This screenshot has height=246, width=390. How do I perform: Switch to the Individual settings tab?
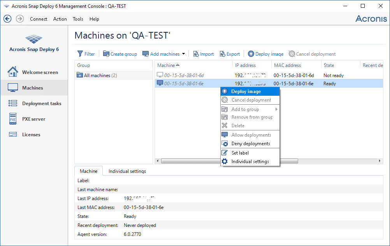127,171
